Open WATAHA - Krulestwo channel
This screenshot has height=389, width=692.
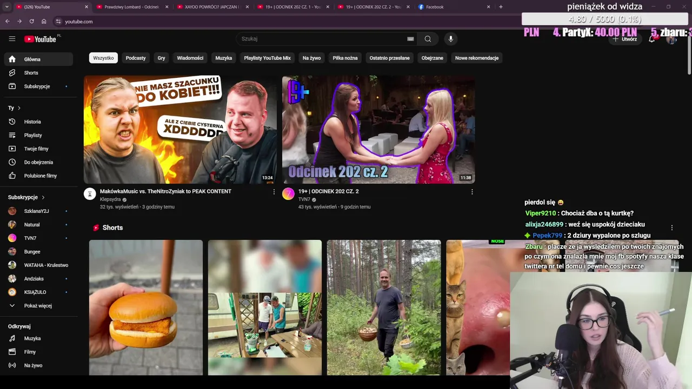click(x=38, y=265)
